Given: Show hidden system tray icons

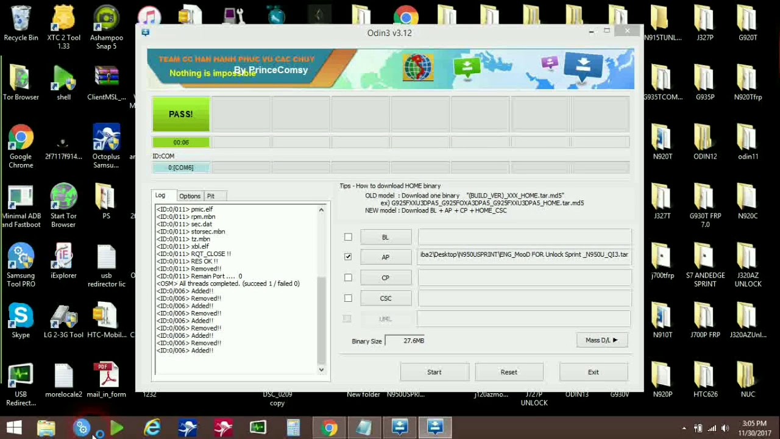Looking at the screenshot, I should (684, 428).
